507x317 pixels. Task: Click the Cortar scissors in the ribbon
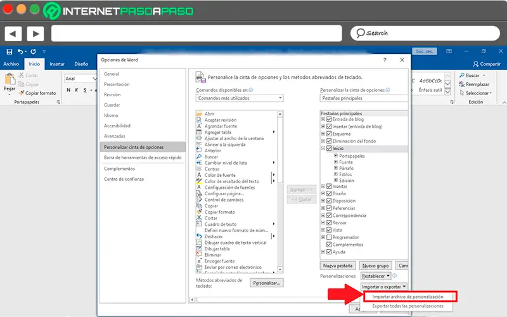coord(22,75)
